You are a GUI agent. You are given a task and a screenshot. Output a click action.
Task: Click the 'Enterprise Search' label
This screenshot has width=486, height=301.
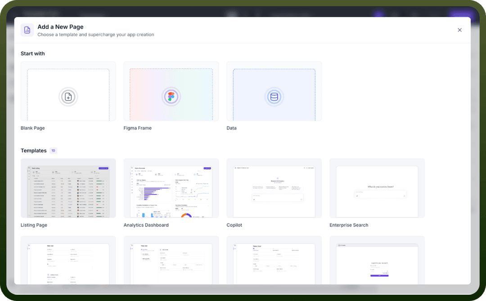pos(349,225)
